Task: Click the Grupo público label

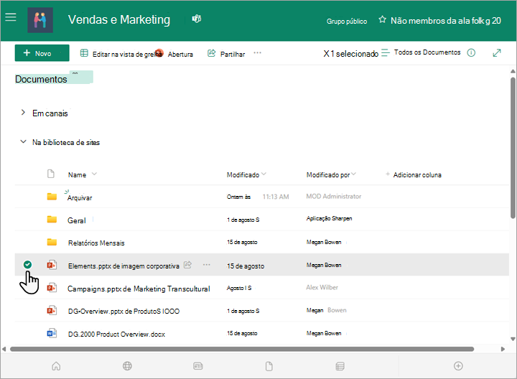Action: (x=347, y=21)
